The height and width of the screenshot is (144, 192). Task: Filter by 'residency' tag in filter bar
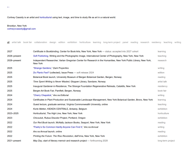(156, 42)
